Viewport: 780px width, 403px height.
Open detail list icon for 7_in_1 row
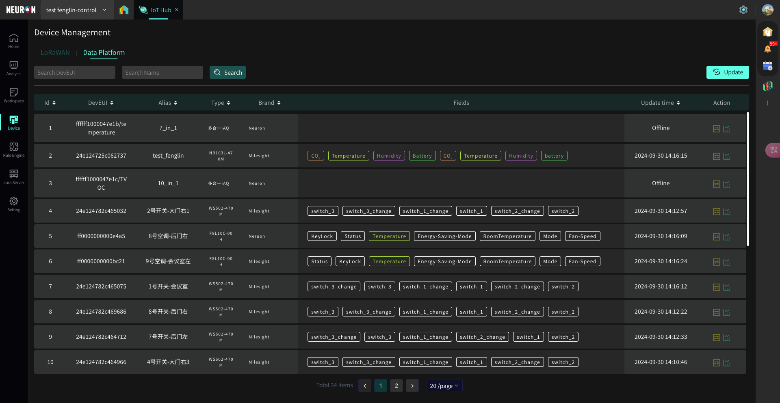(x=717, y=129)
